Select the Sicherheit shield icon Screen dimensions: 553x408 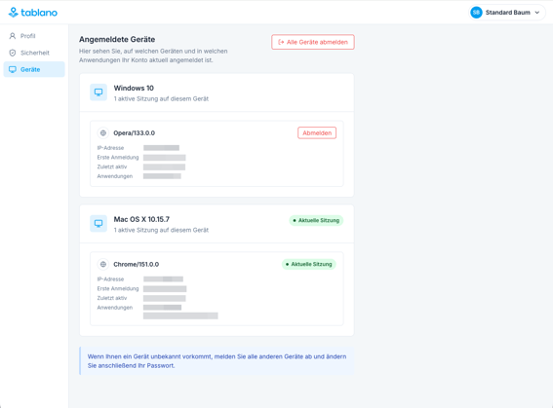(x=13, y=53)
